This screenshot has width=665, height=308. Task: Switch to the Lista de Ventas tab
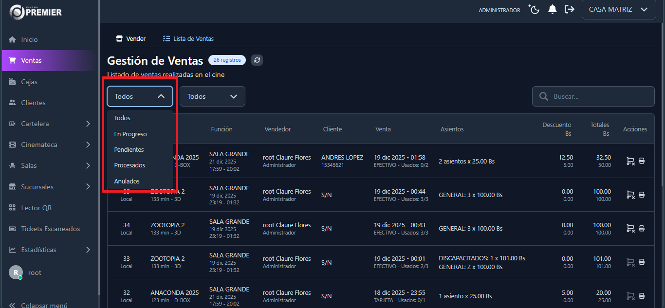coord(188,38)
